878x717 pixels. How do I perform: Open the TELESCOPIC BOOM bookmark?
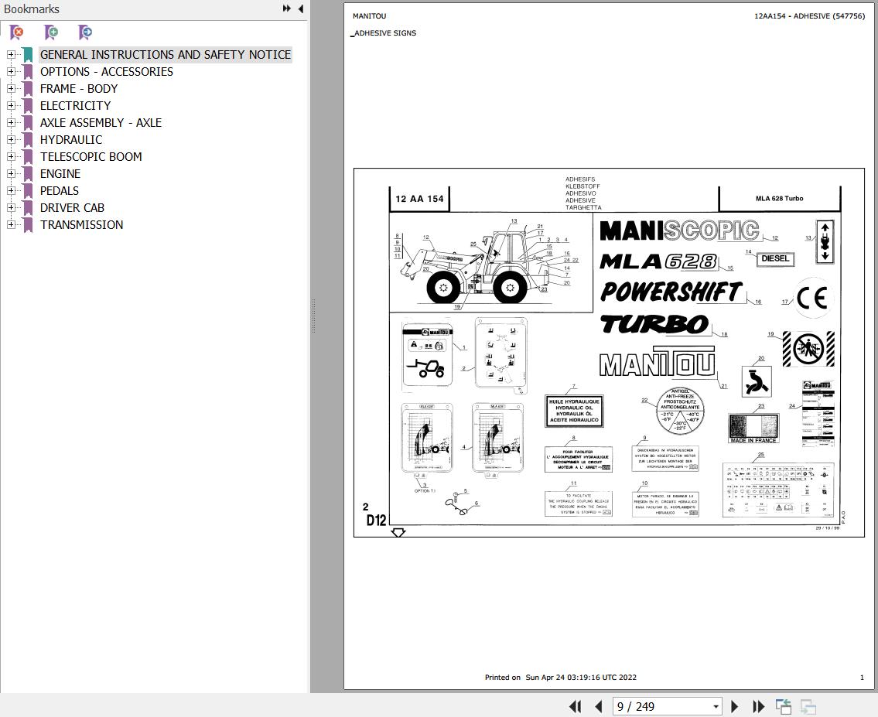91,157
